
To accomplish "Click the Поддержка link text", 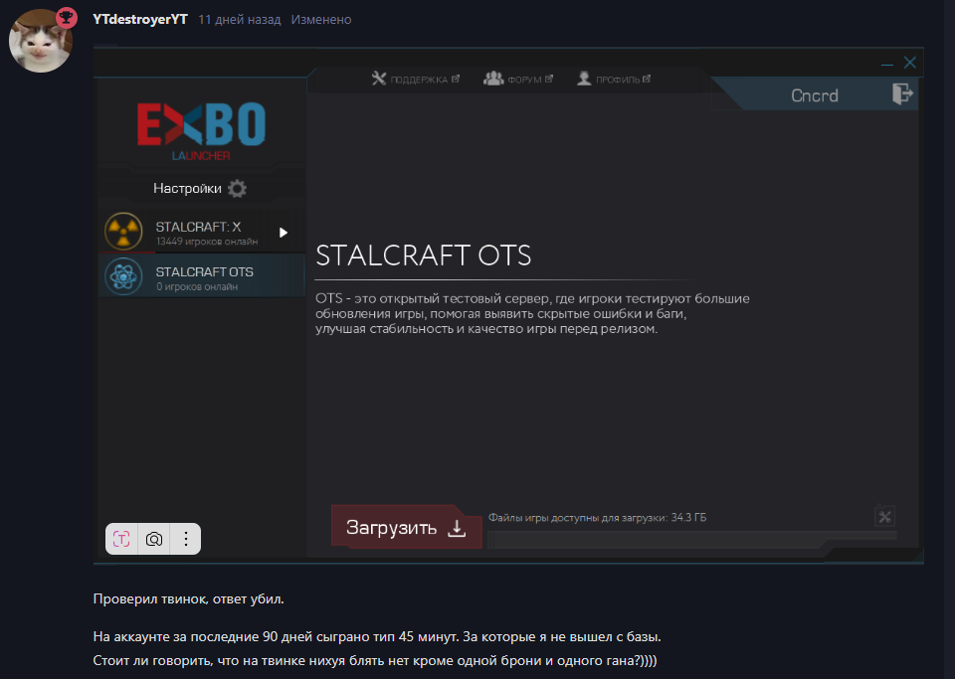I will click(x=419, y=80).
